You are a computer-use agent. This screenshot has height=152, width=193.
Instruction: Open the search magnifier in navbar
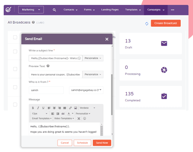(54, 10)
